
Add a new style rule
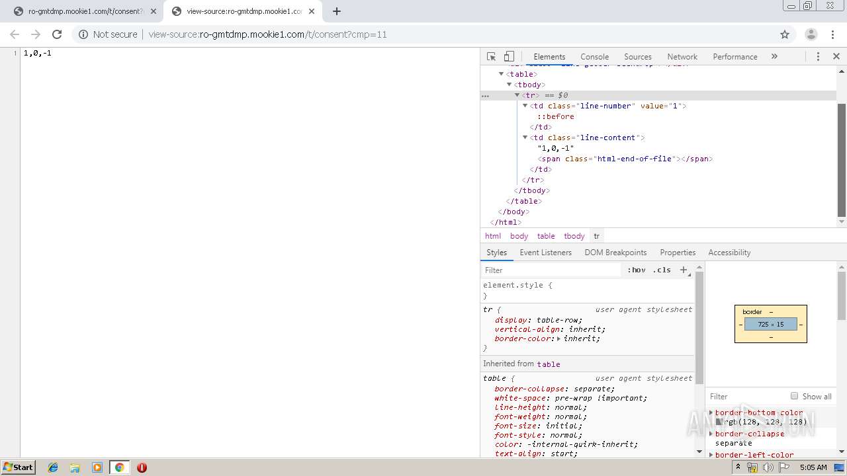[x=684, y=270]
